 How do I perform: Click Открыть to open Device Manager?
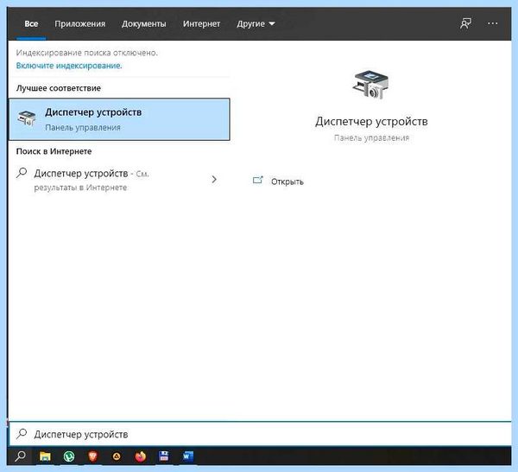click(x=287, y=182)
